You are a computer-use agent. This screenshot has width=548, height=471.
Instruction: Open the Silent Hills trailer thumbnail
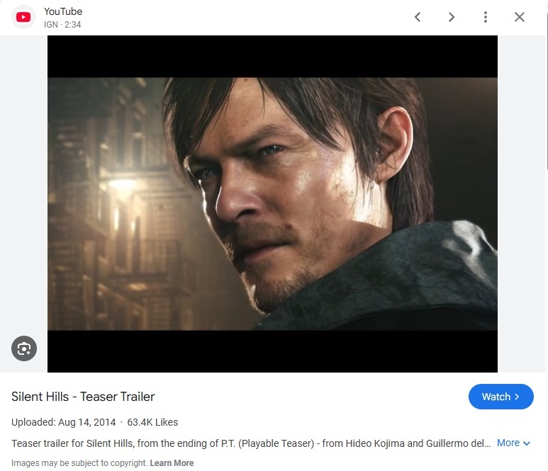(272, 203)
